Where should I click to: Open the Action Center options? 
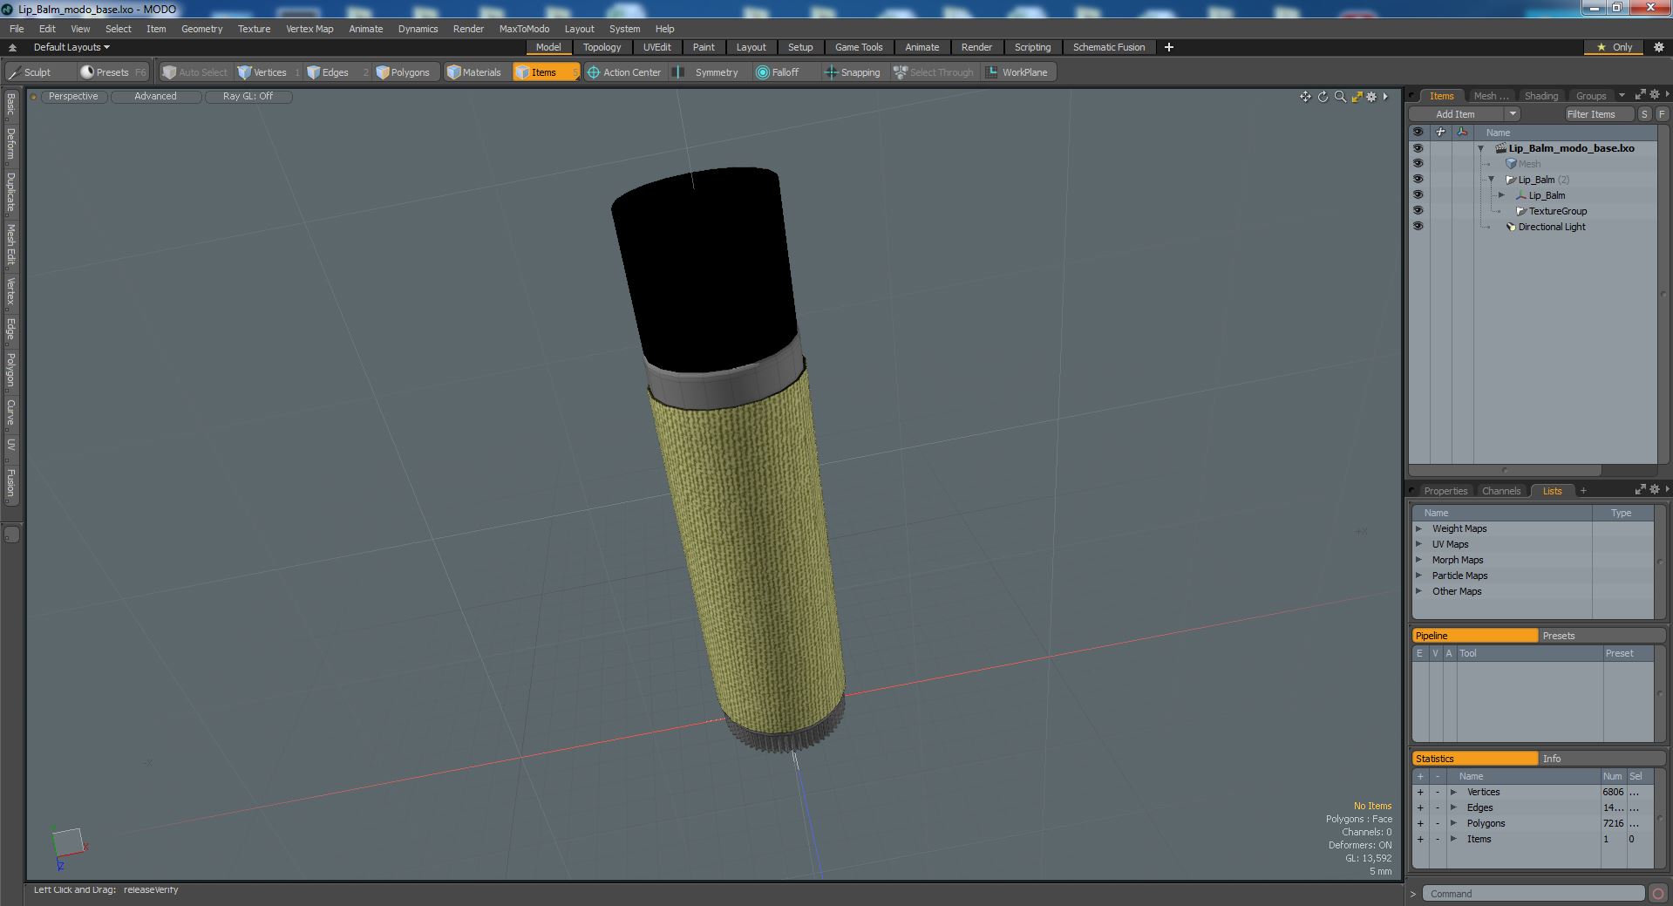coord(624,72)
